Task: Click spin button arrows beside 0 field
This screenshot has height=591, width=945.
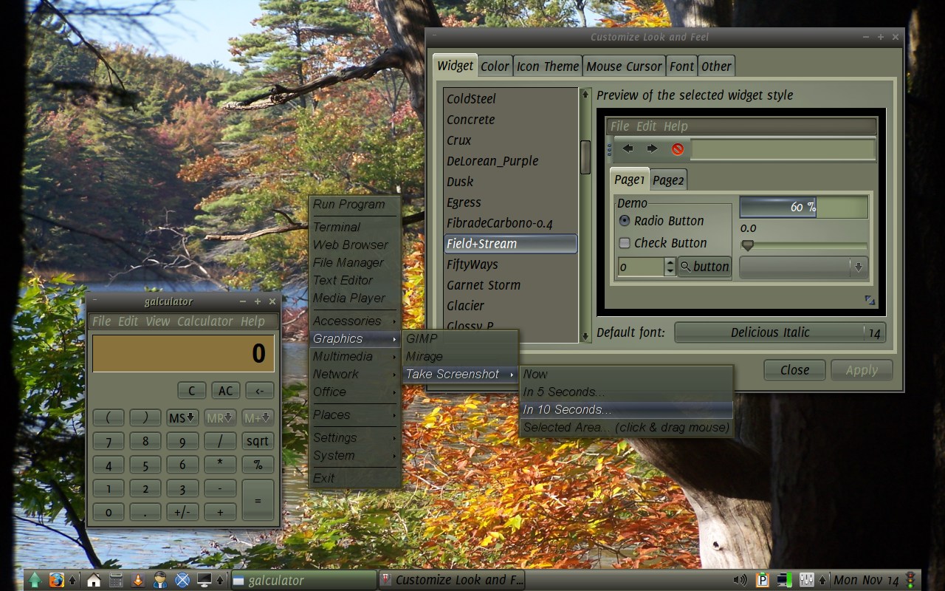Action: (x=670, y=267)
